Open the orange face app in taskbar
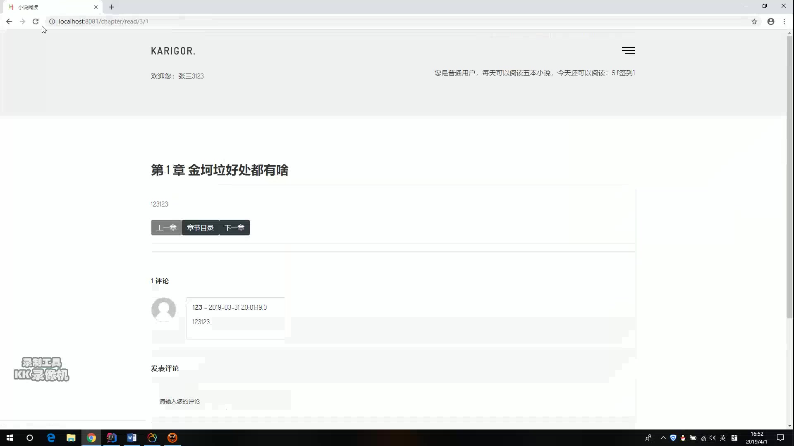Viewport: 794px width, 446px height. (x=172, y=438)
